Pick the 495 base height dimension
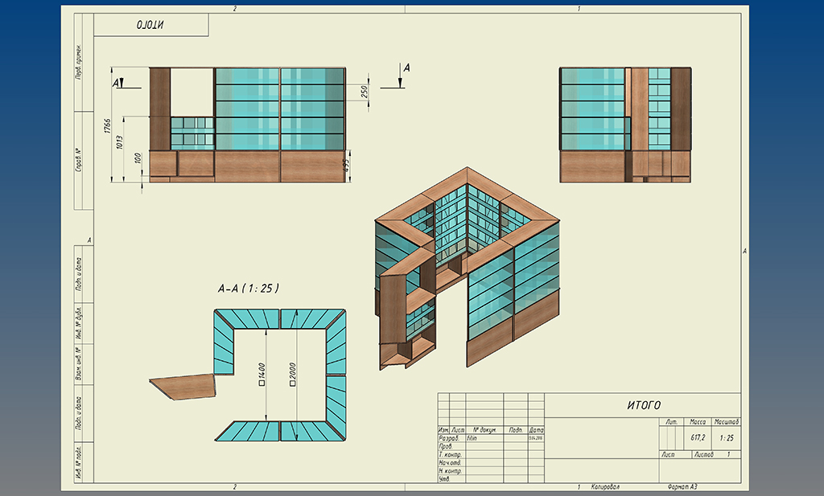Viewport: 824px width, 496px height. tap(346, 166)
